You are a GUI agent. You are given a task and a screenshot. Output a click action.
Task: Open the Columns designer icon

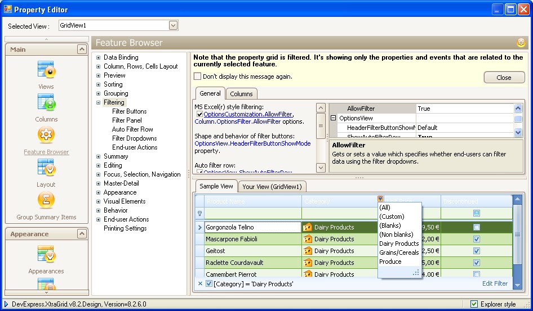pyautogui.click(x=46, y=102)
